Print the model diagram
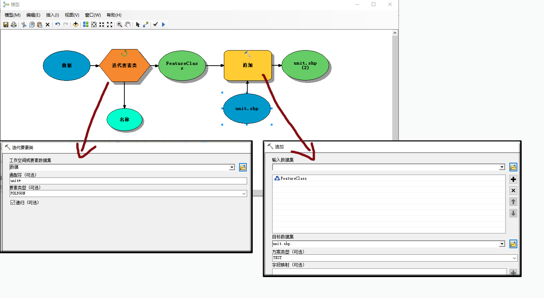544x298 pixels. pos(14,25)
